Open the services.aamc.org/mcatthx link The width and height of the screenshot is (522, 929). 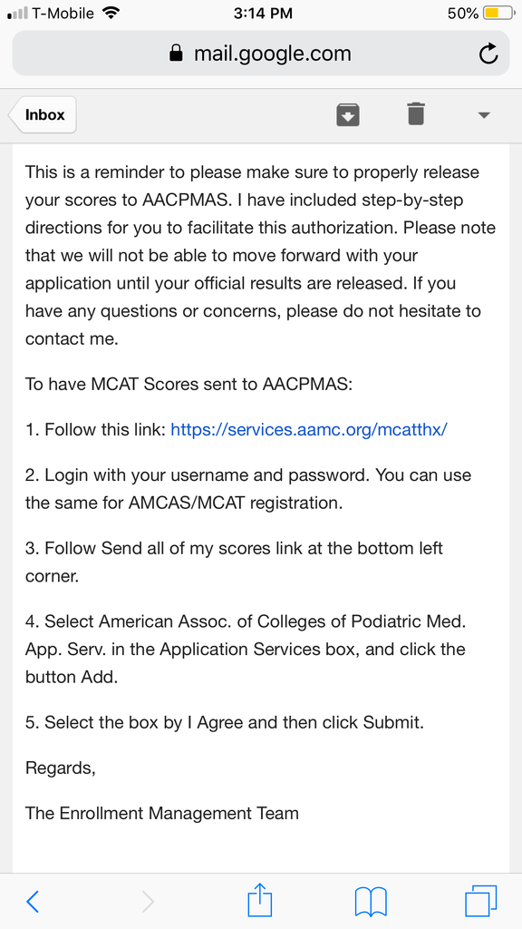point(309,429)
